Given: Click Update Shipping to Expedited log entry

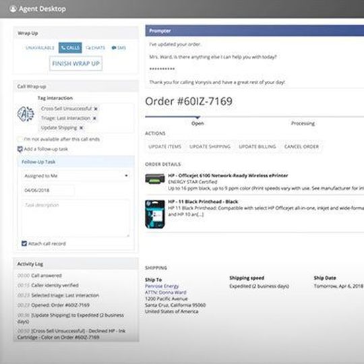Looking at the screenshot, I should (x=71, y=318).
